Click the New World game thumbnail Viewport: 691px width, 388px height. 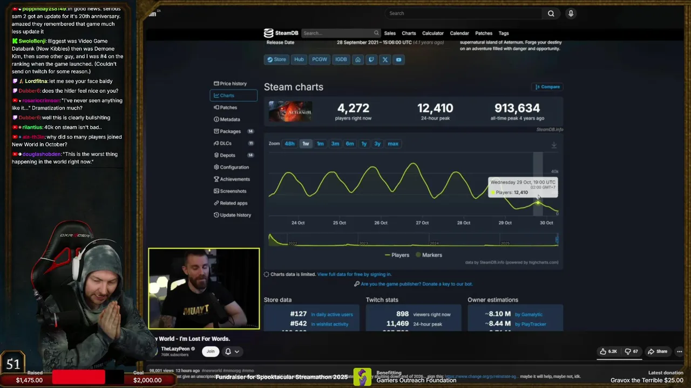[290, 111]
